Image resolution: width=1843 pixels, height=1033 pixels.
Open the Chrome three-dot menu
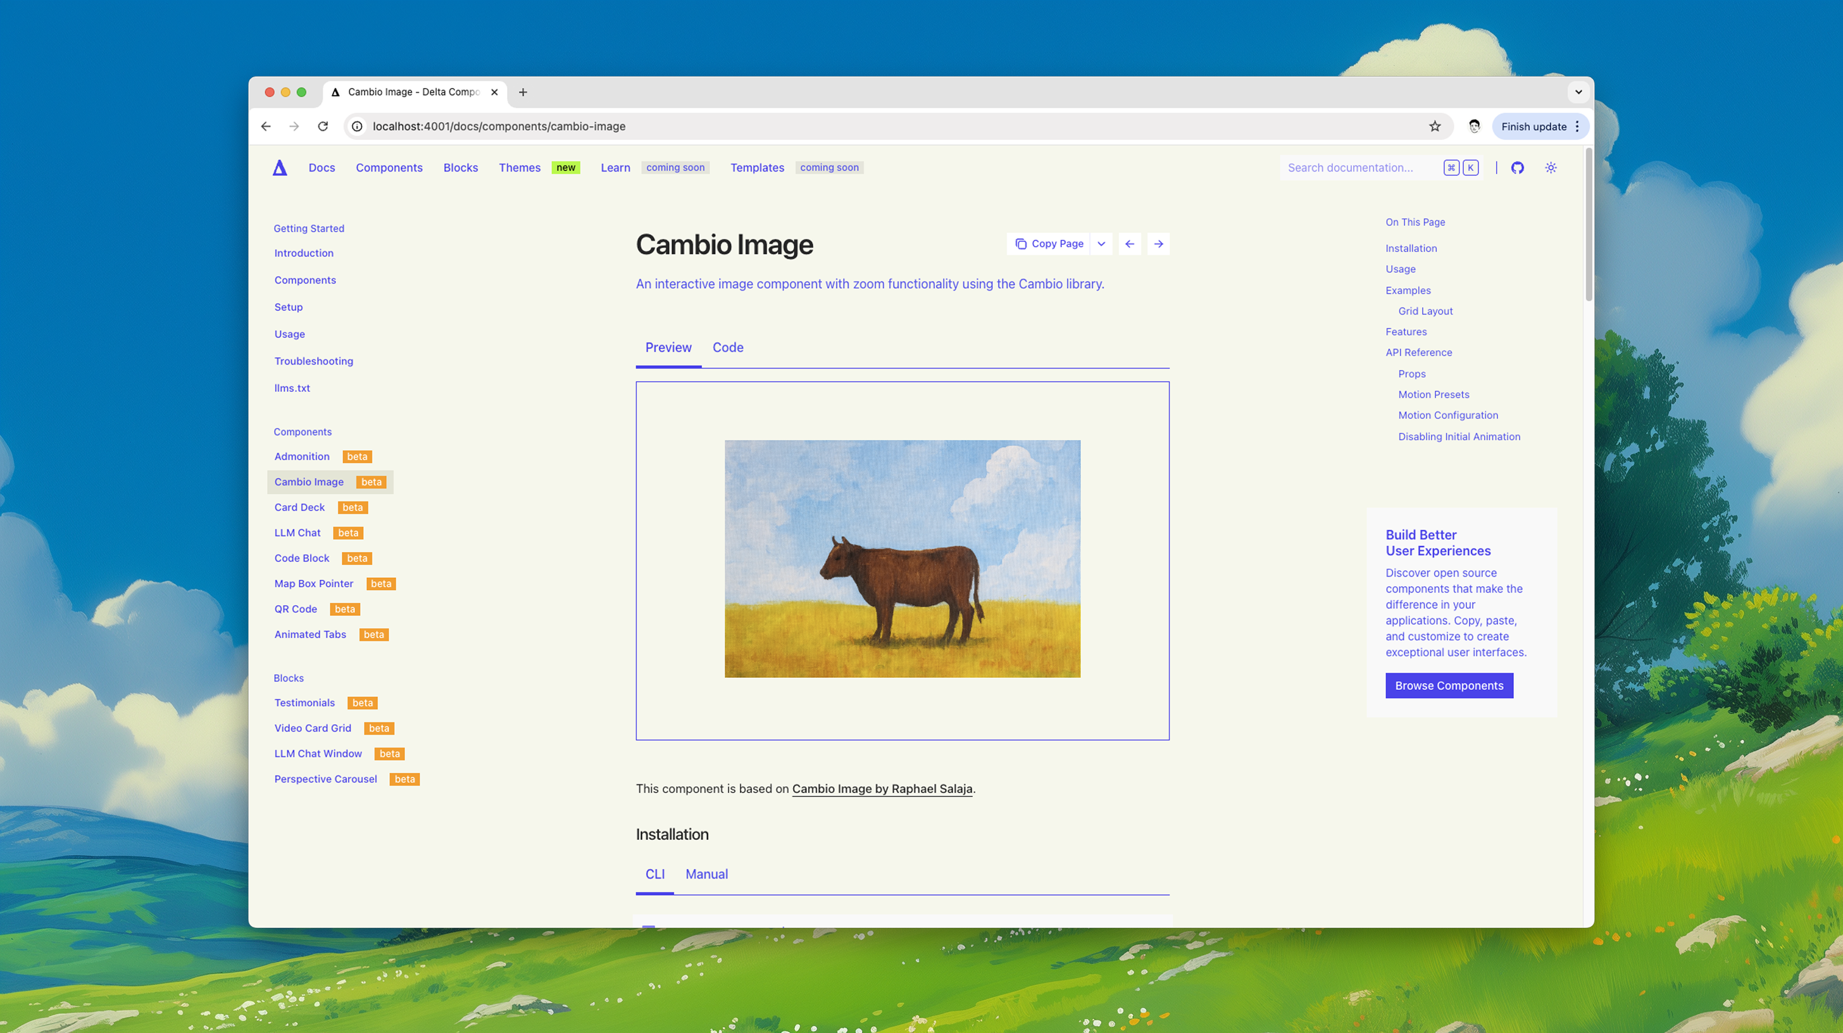tap(1578, 127)
